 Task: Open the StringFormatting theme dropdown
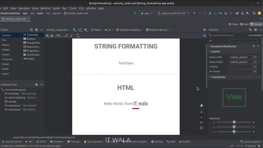point(129,30)
